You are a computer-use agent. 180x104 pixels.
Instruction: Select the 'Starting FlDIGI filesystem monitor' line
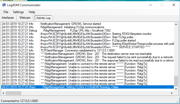pos(88,34)
